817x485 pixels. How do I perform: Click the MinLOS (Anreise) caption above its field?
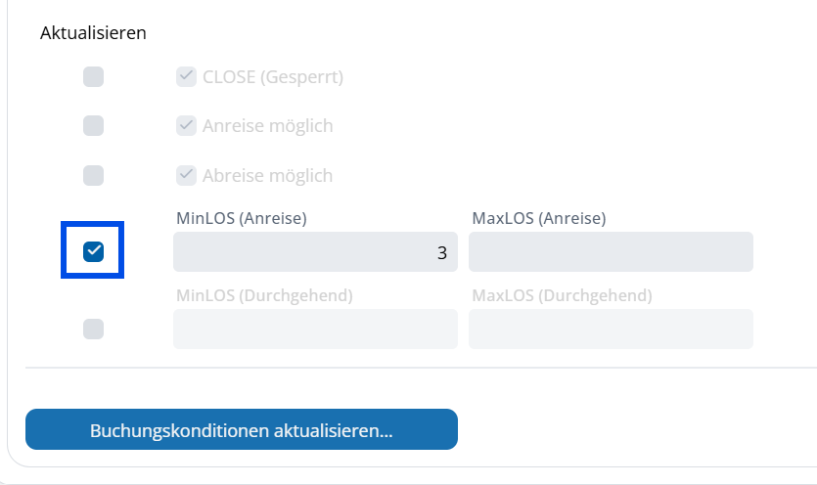point(241,219)
